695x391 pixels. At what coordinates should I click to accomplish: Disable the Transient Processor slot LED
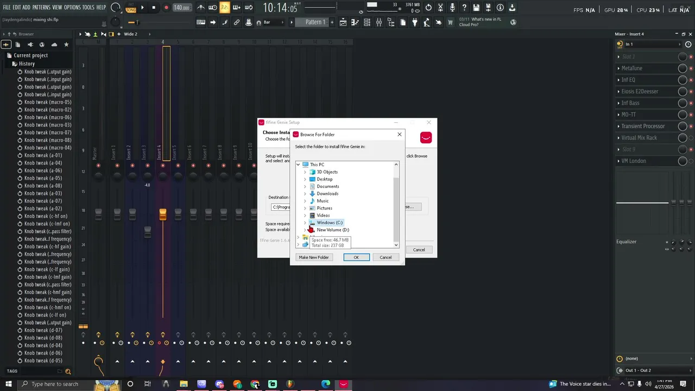tap(691, 127)
